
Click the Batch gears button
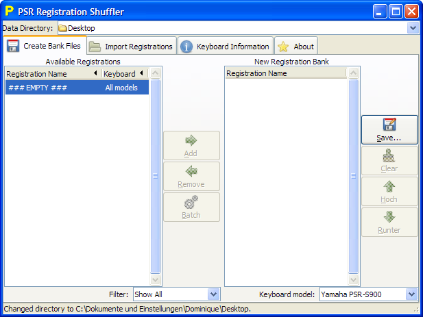pos(191,207)
